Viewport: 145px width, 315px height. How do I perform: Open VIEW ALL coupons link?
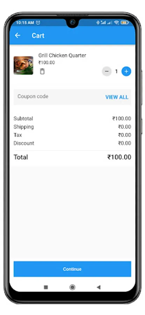click(117, 97)
